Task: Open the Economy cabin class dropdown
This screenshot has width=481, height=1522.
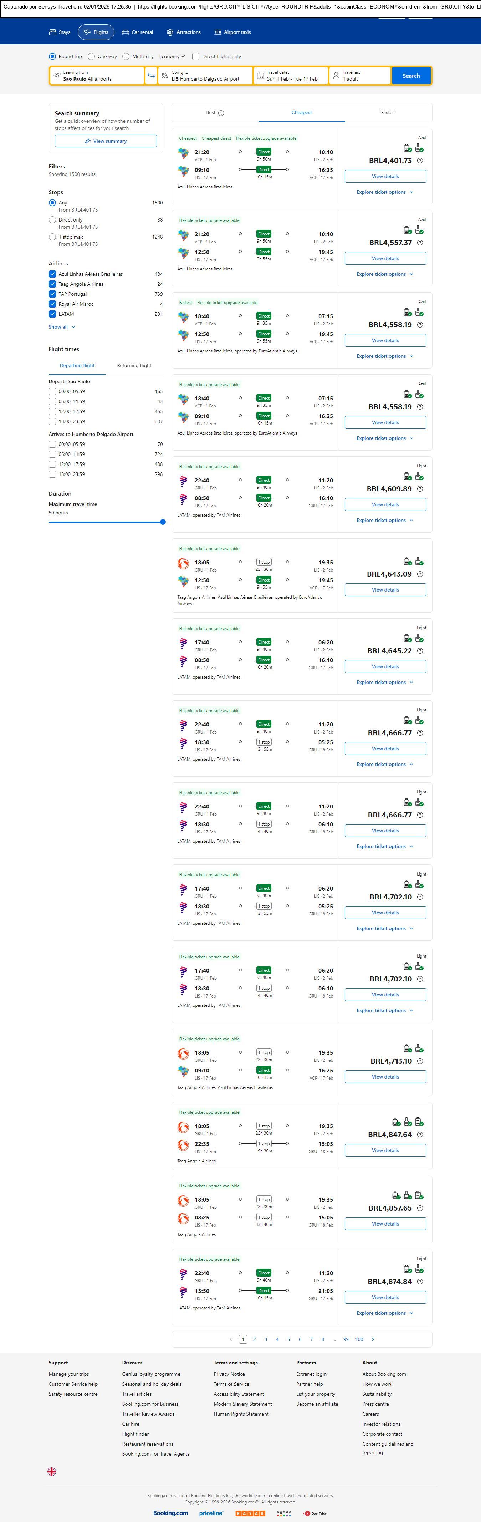Action: [172, 57]
